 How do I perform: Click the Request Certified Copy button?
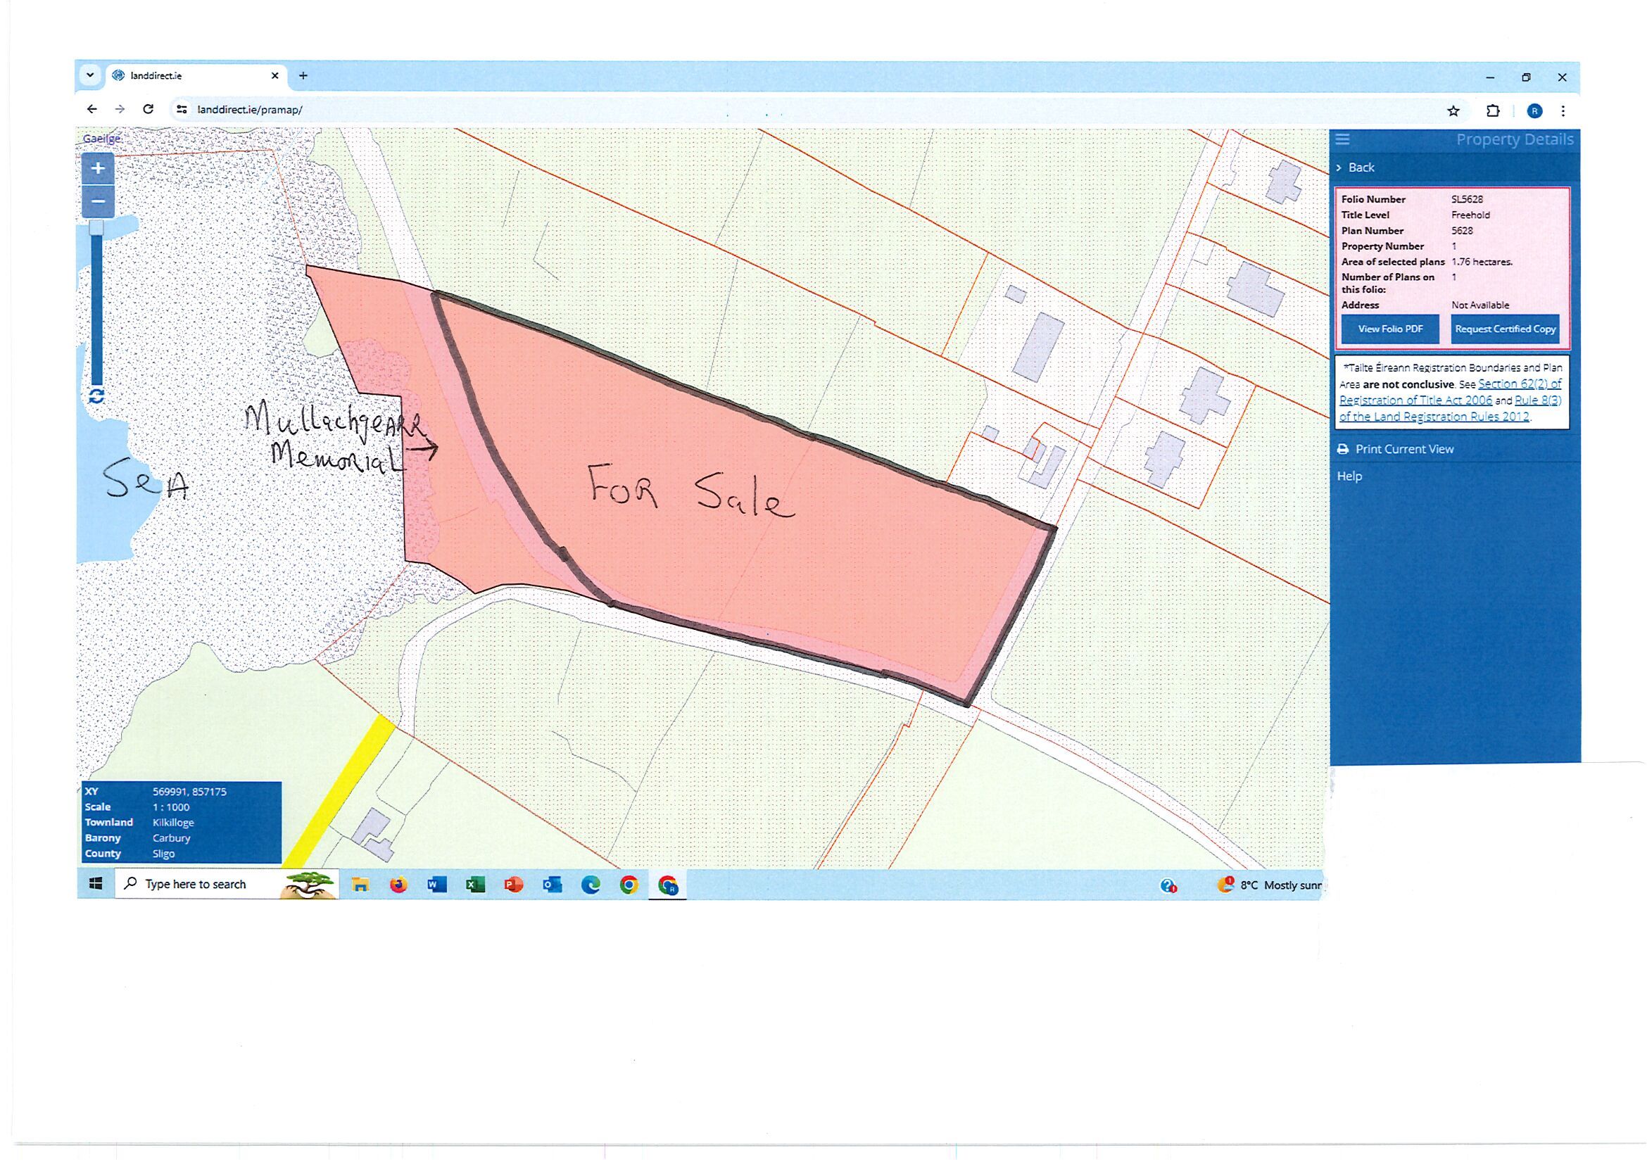pos(1505,329)
